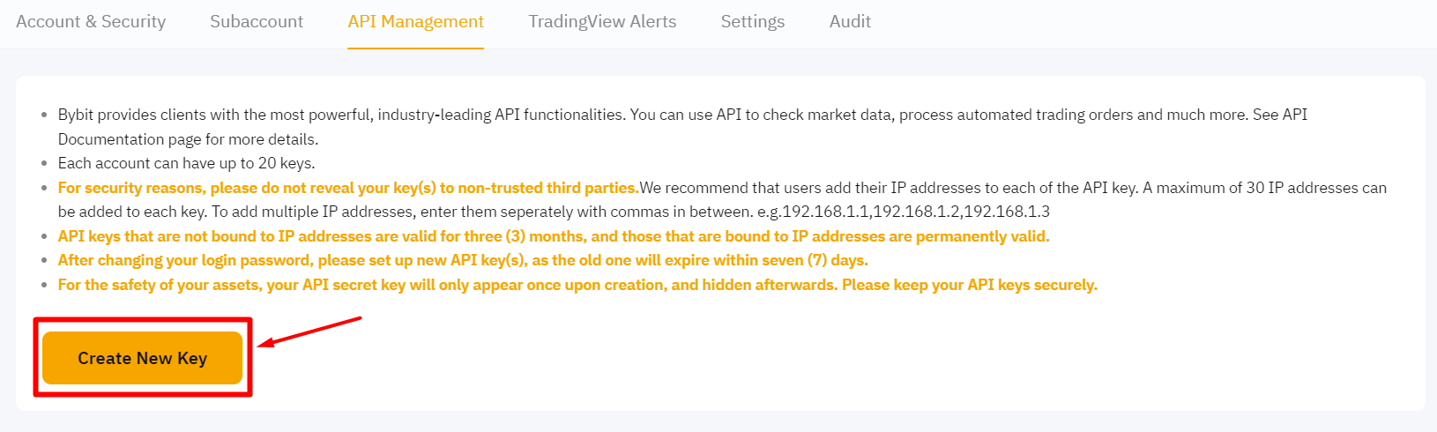Click the note about three months key validity
This screenshot has width=1437, height=432.
[x=553, y=236]
